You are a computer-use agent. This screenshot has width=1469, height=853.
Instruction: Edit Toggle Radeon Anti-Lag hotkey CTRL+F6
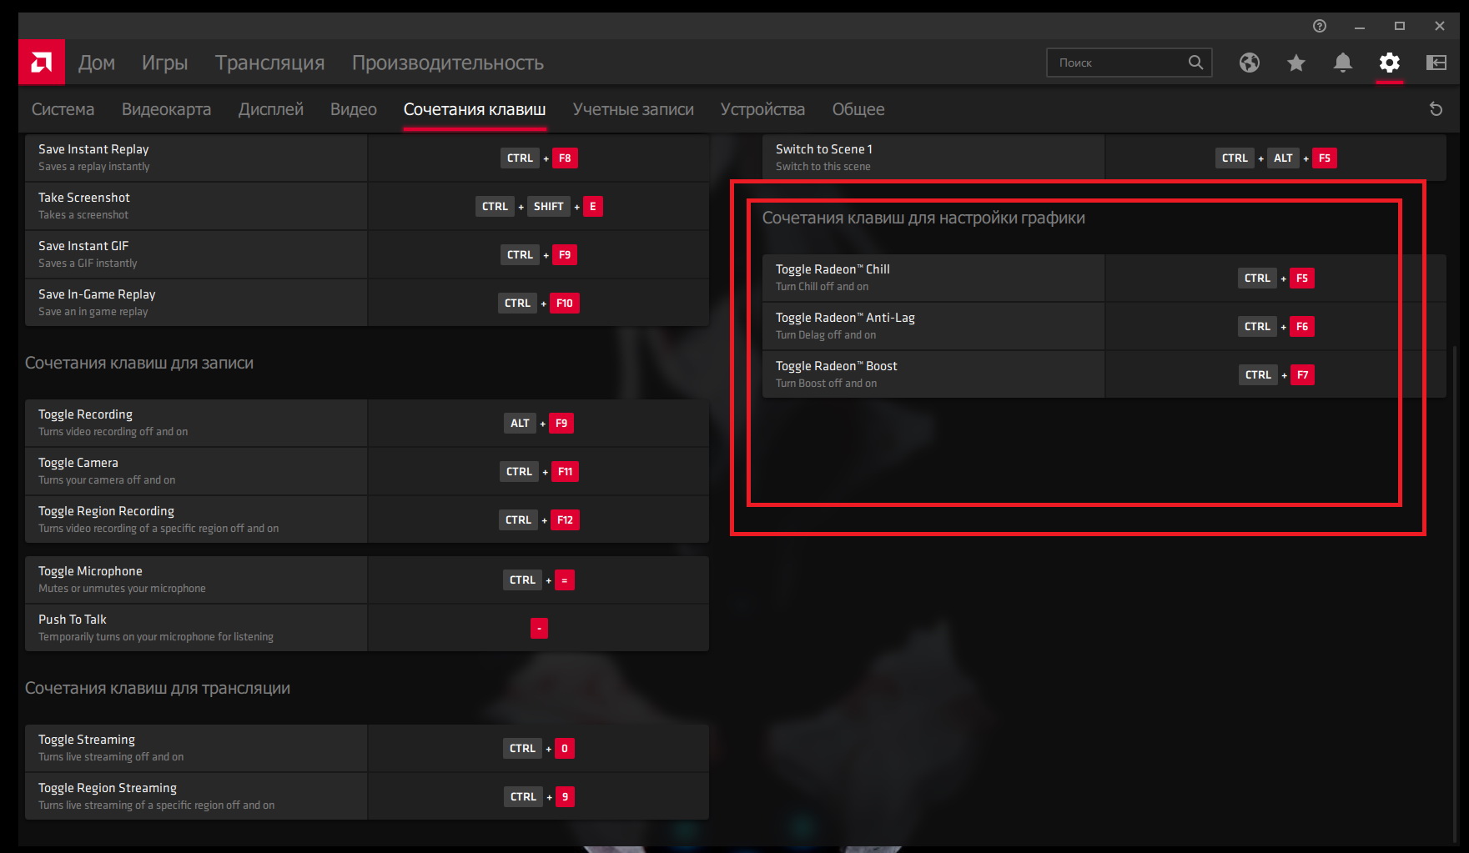[1276, 326]
